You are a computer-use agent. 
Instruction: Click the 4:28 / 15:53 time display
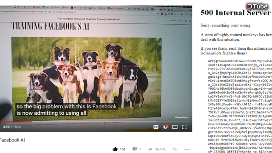(12, 127)
